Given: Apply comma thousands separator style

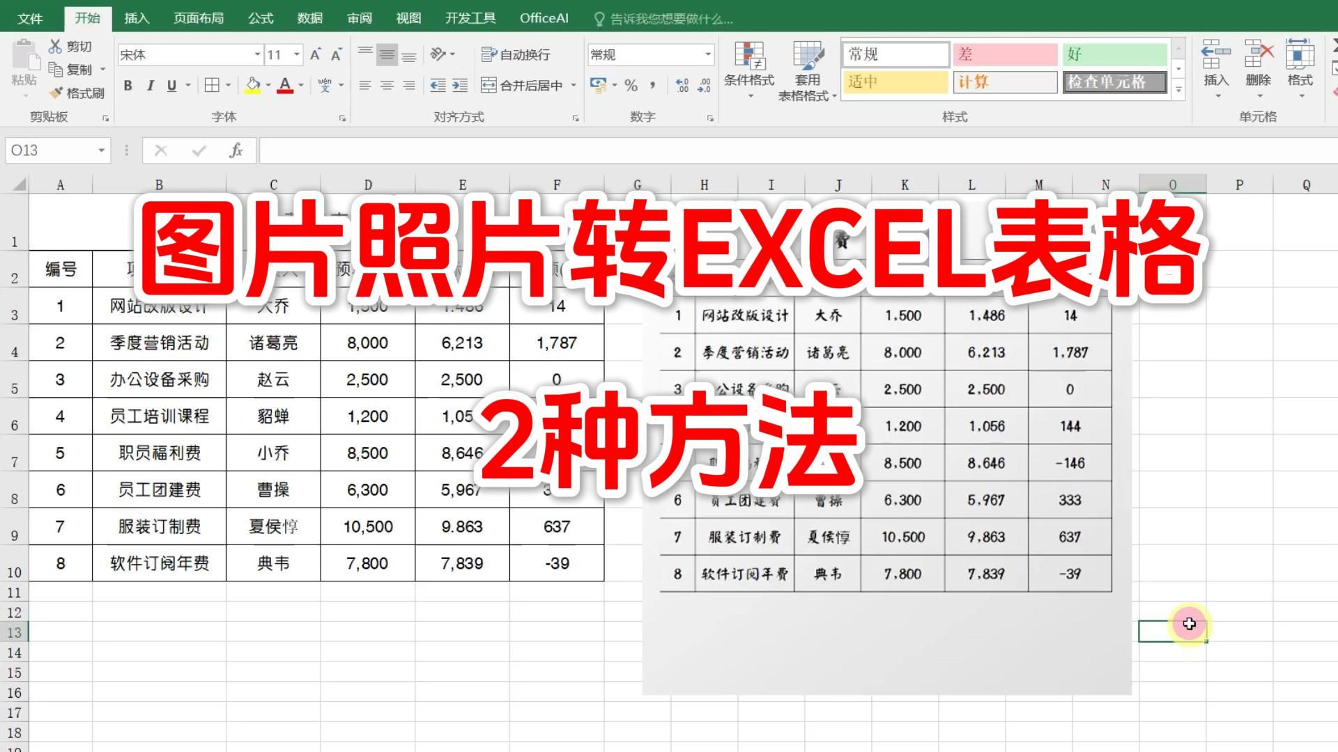Looking at the screenshot, I should click(x=652, y=85).
